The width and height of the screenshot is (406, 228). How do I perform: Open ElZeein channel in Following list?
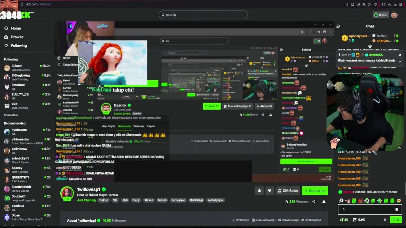tap(27, 68)
